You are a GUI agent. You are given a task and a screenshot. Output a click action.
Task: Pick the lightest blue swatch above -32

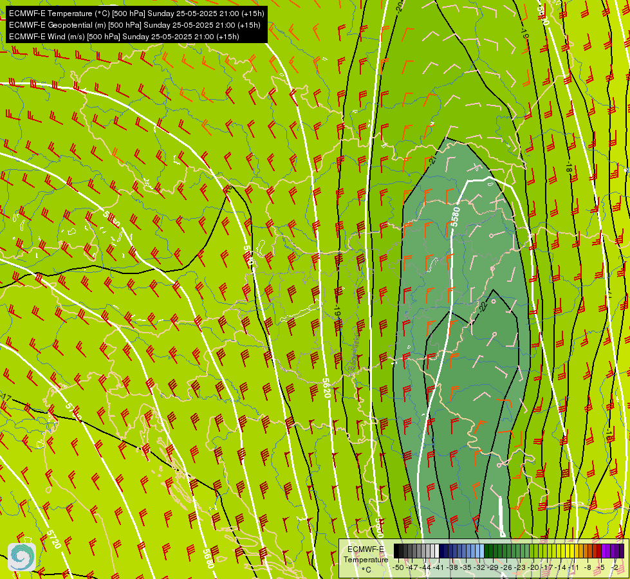tap(482, 551)
